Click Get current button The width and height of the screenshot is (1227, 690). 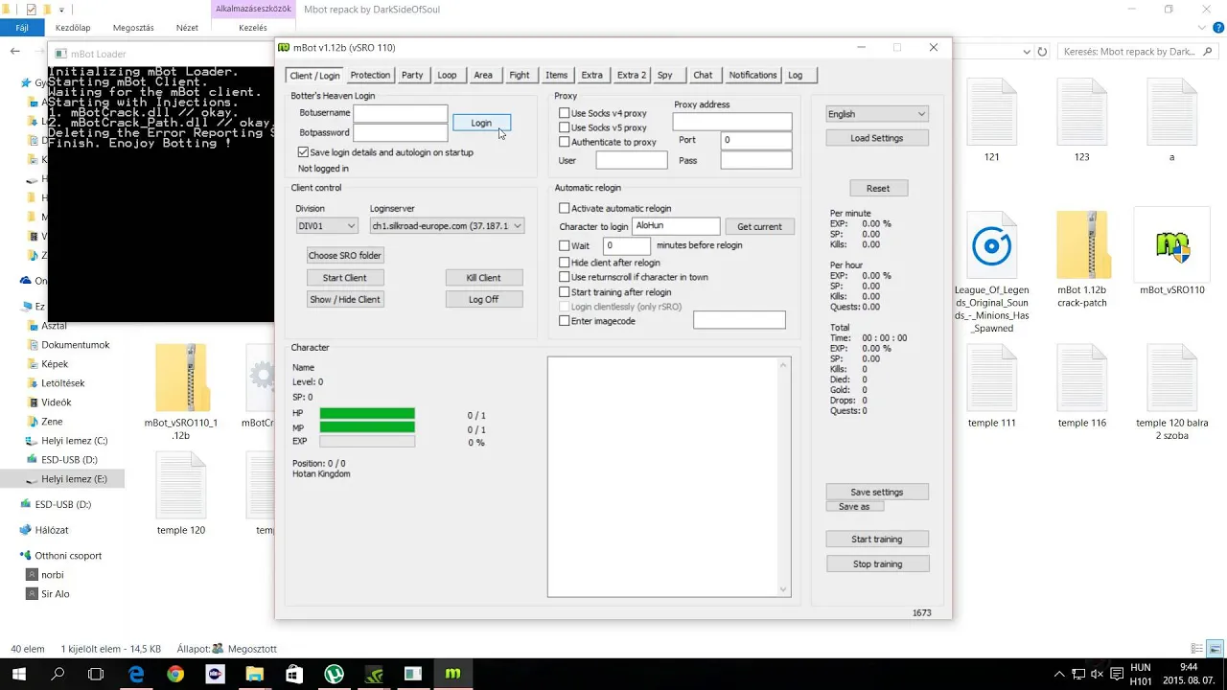click(759, 227)
